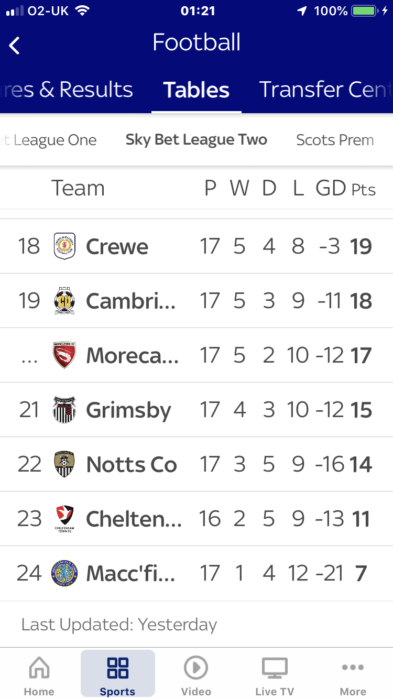This screenshot has height=699, width=393.
Task: Tap the Pts column header
Action: pos(364,189)
